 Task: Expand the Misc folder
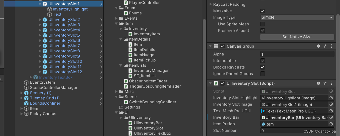click(x=116, y=92)
